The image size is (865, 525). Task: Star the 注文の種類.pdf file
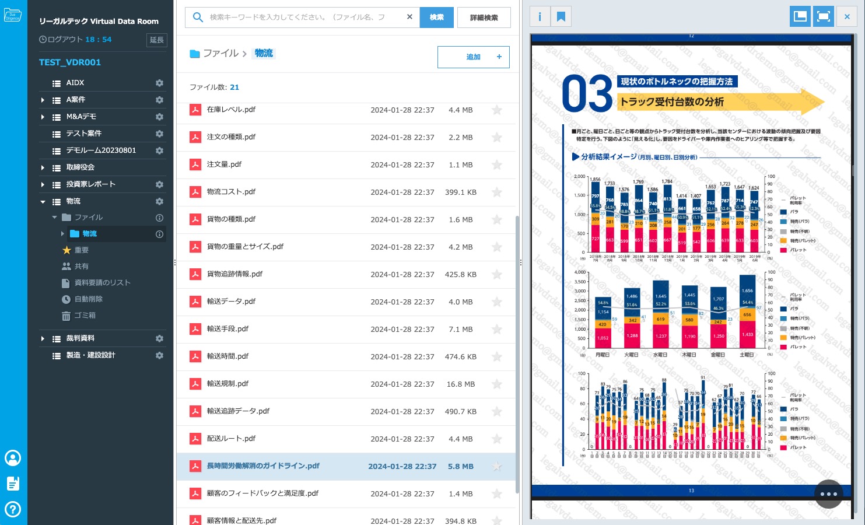[497, 137]
